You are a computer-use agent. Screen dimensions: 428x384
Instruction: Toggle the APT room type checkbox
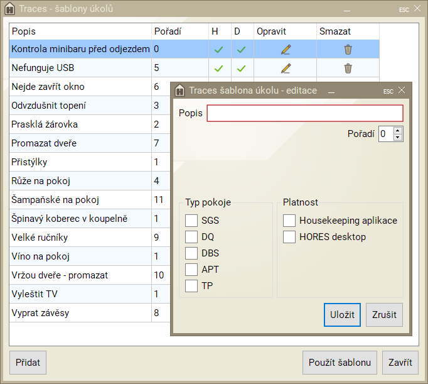click(191, 270)
